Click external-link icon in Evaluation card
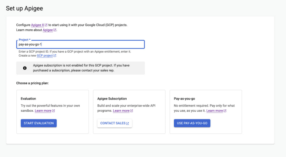Image resolution: width=286 pixels, height=157 pixels. [53, 111]
